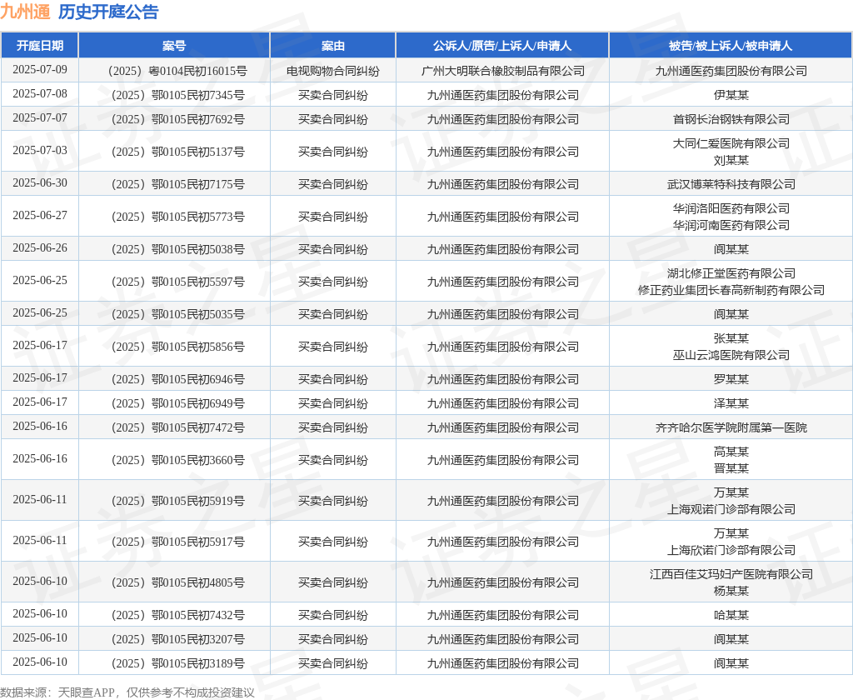Click the 数据来源 天眼查APP footer note
Screen dimensions: 853x700
click(x=127, y=692)
